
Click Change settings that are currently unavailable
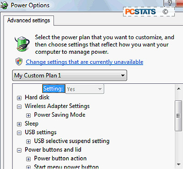pos(85,62)
